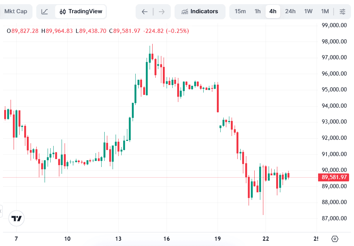Open the Indicators panel

pyautogui.click(x=200, y=11)
